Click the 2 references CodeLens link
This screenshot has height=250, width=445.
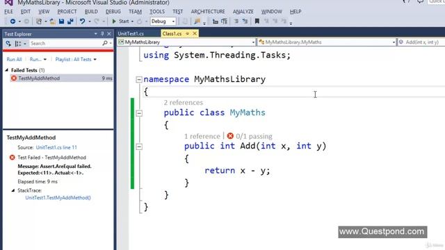[x=184, y=103]
